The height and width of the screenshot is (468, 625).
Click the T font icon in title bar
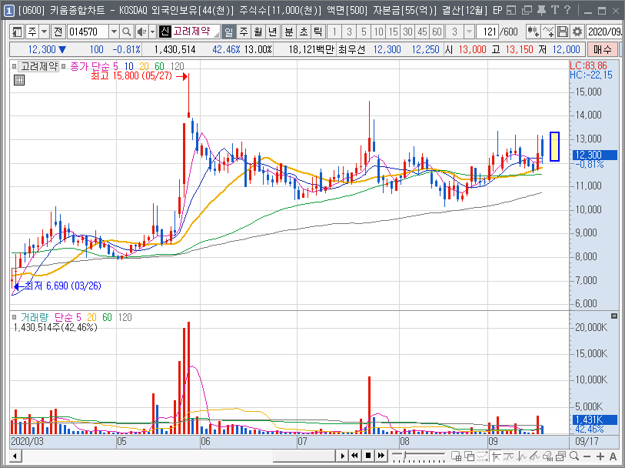(x=554, y=10)
